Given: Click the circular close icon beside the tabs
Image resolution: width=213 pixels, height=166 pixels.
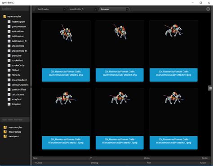Looking at the screenshot, I should (x=208, y=9).
